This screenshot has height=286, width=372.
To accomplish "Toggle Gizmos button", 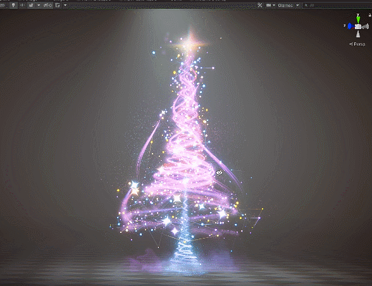I will pos(285,5).
